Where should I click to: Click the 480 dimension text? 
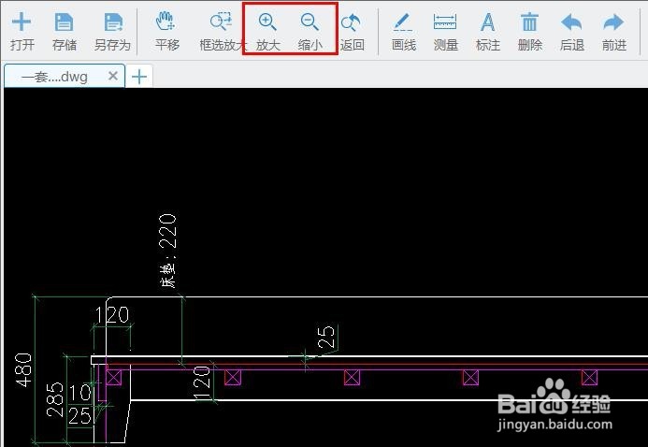pos(23,369)
